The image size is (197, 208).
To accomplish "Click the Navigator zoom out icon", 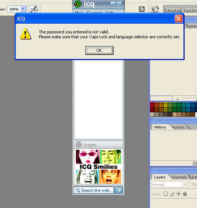I will coord(177,99).
